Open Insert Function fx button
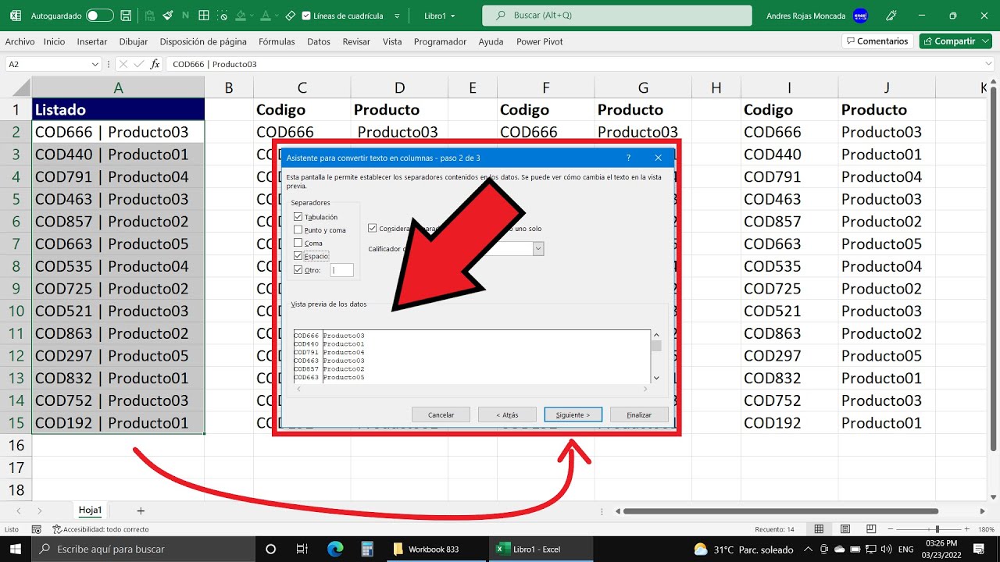The height and width of the screenshot is (562, 1000). click(x=155, y=64)
